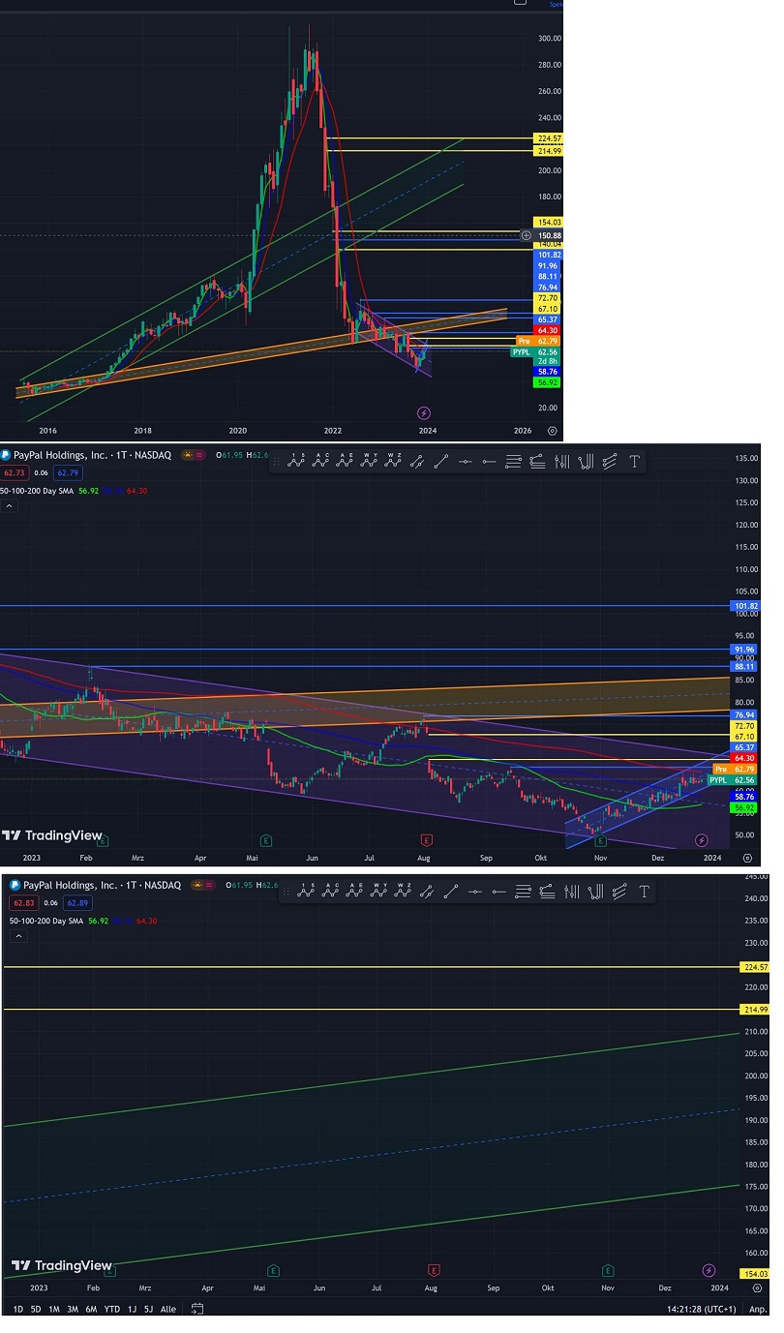Set time range to 5D
This screenshot has width=784, height=1333.
coord(36,1309)
